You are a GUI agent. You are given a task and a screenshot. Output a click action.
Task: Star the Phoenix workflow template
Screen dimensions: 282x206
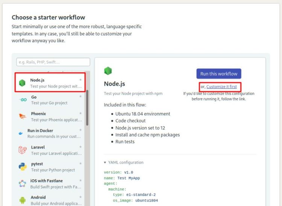tap(80, 113)
